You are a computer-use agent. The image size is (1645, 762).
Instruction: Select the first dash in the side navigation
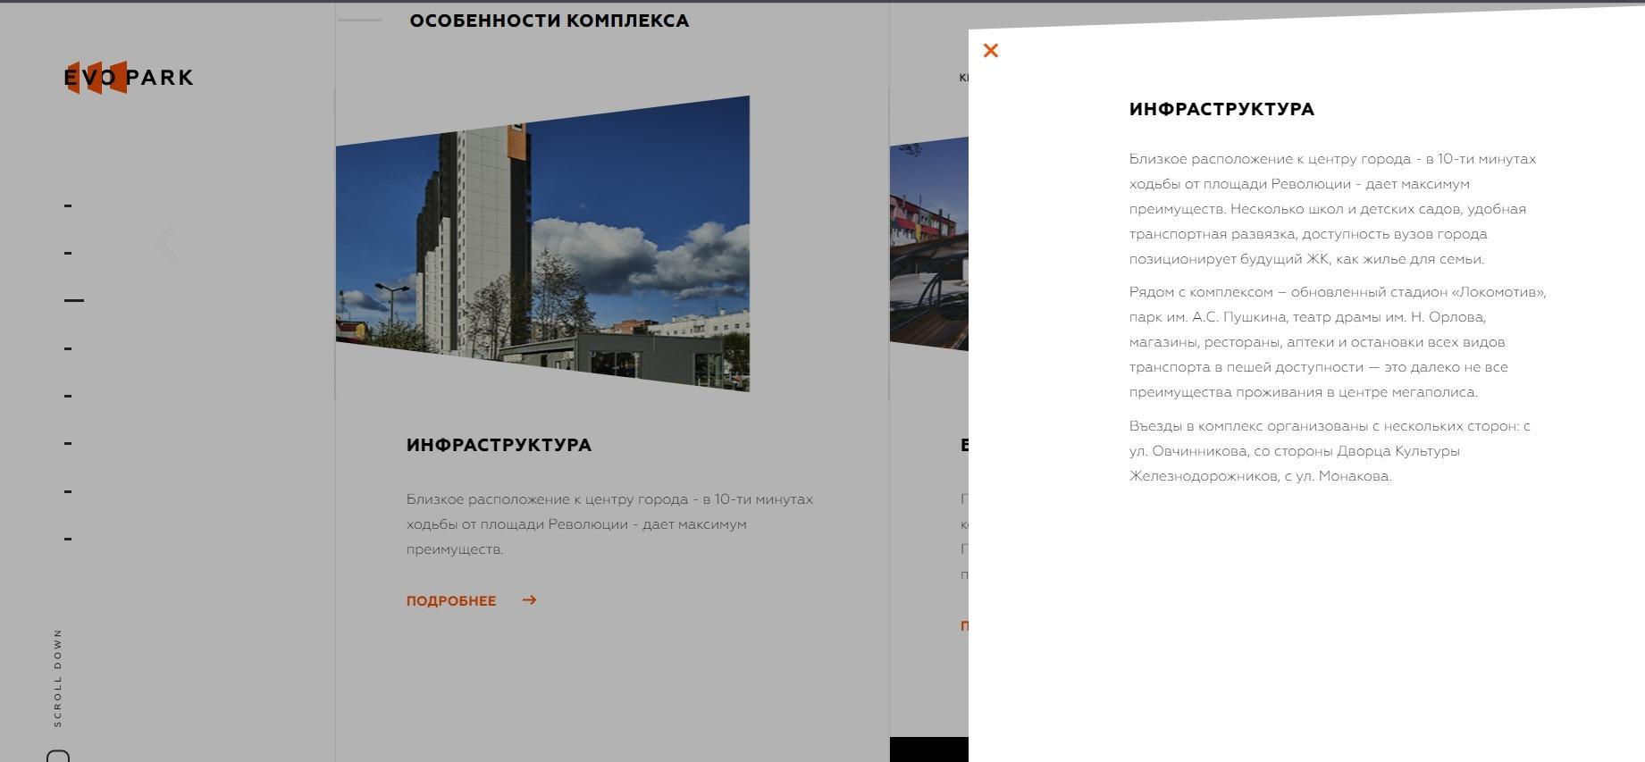tap(68, 205)
